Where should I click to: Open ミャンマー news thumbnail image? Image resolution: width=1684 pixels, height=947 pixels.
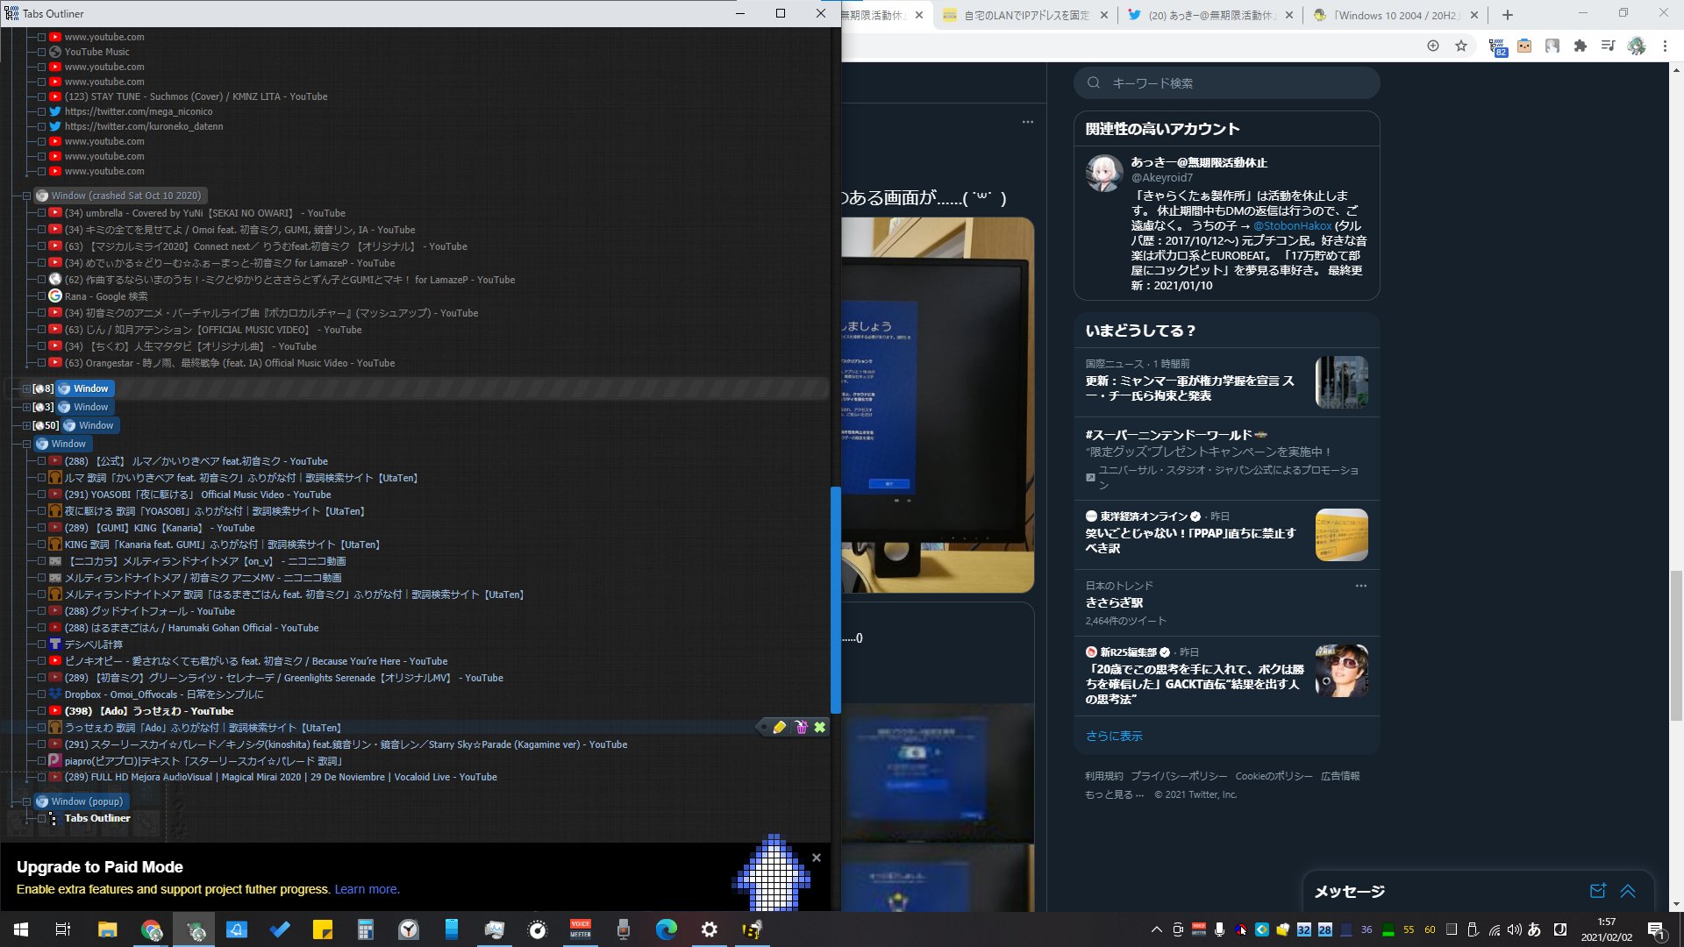point(1342,381)
